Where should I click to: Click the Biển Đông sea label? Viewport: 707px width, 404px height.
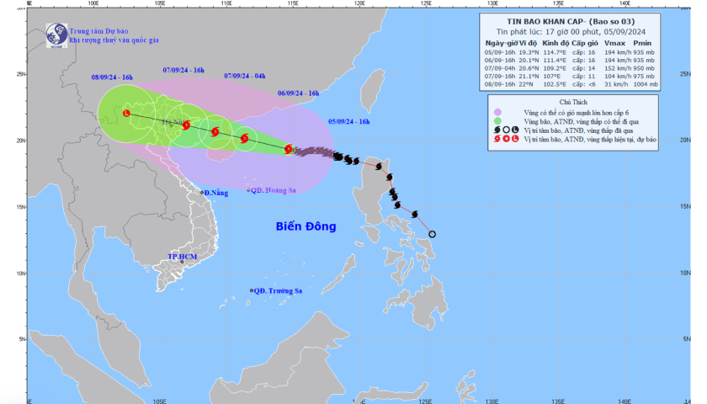coord(306,226)
